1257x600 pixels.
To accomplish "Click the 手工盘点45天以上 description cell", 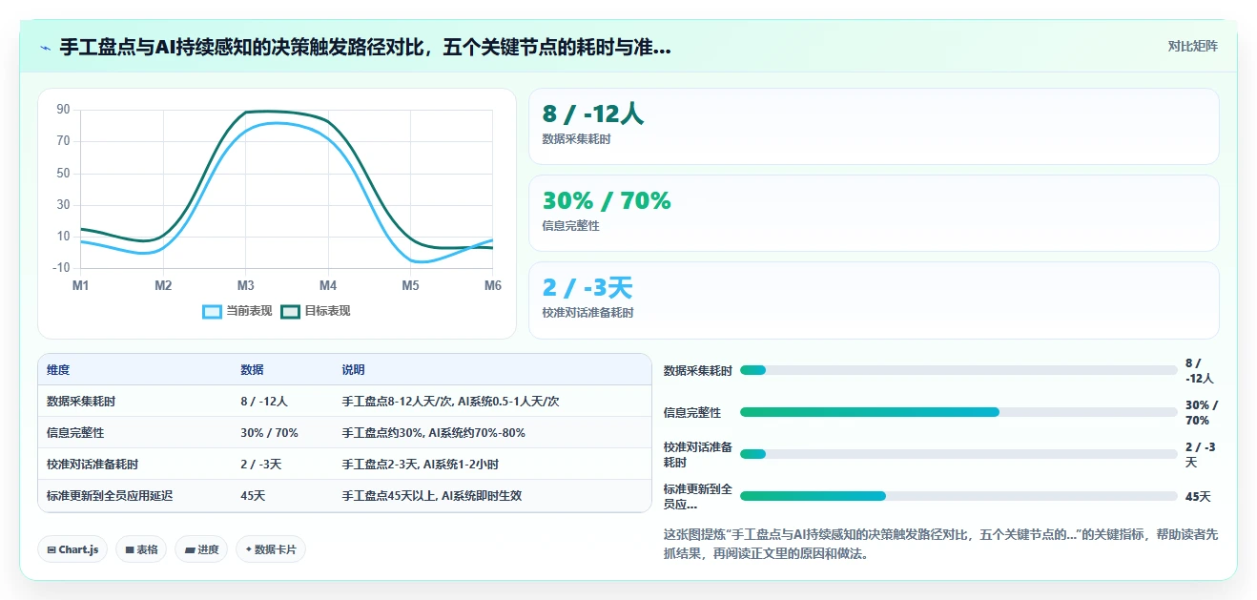I will pyautogui.click(x=431, y=496).
